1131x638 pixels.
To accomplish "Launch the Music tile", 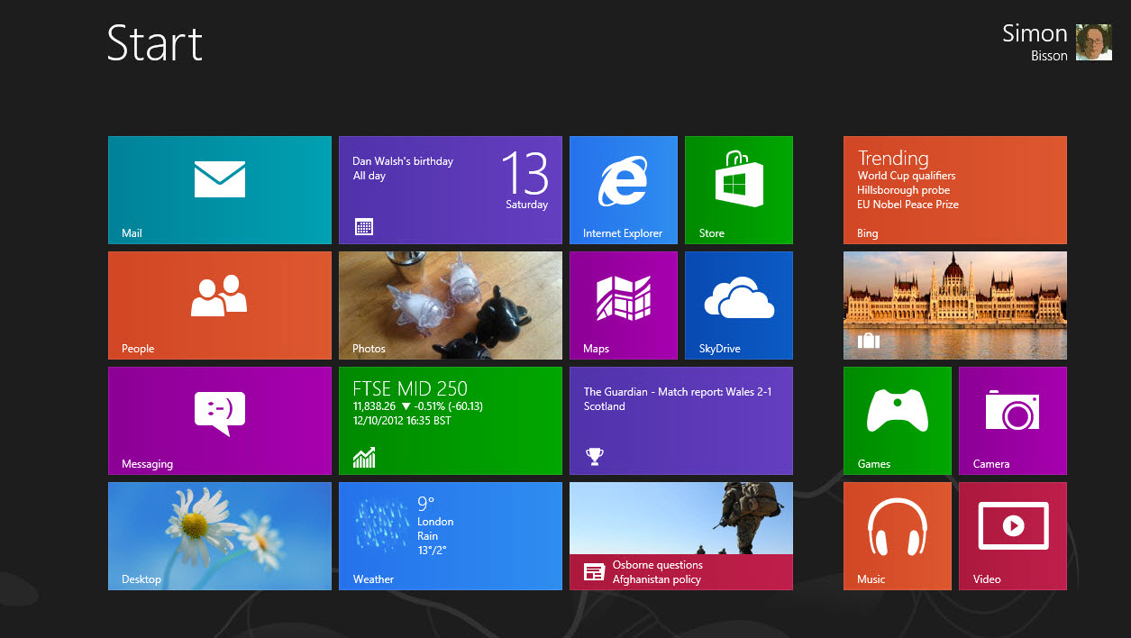I will (x=898, y=536).
